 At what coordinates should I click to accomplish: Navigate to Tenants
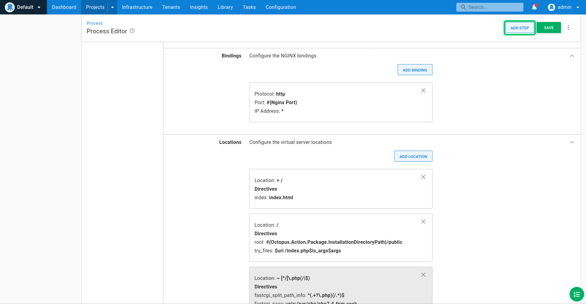point(171,7)
